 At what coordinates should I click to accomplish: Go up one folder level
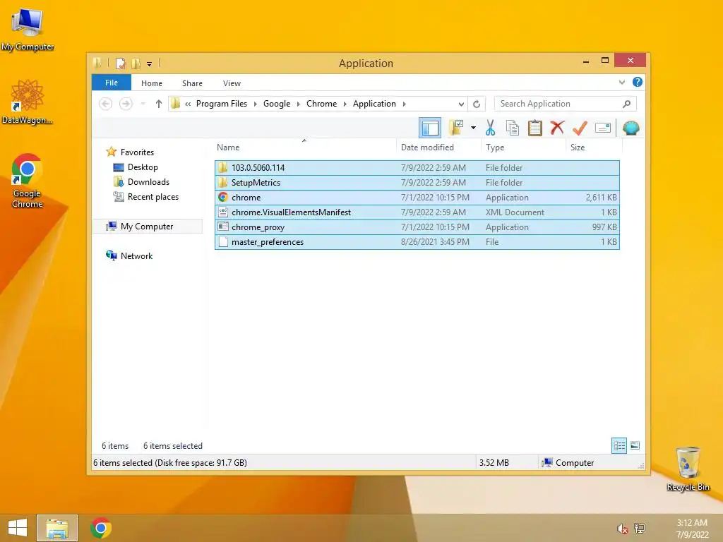(x=159, y=104)
